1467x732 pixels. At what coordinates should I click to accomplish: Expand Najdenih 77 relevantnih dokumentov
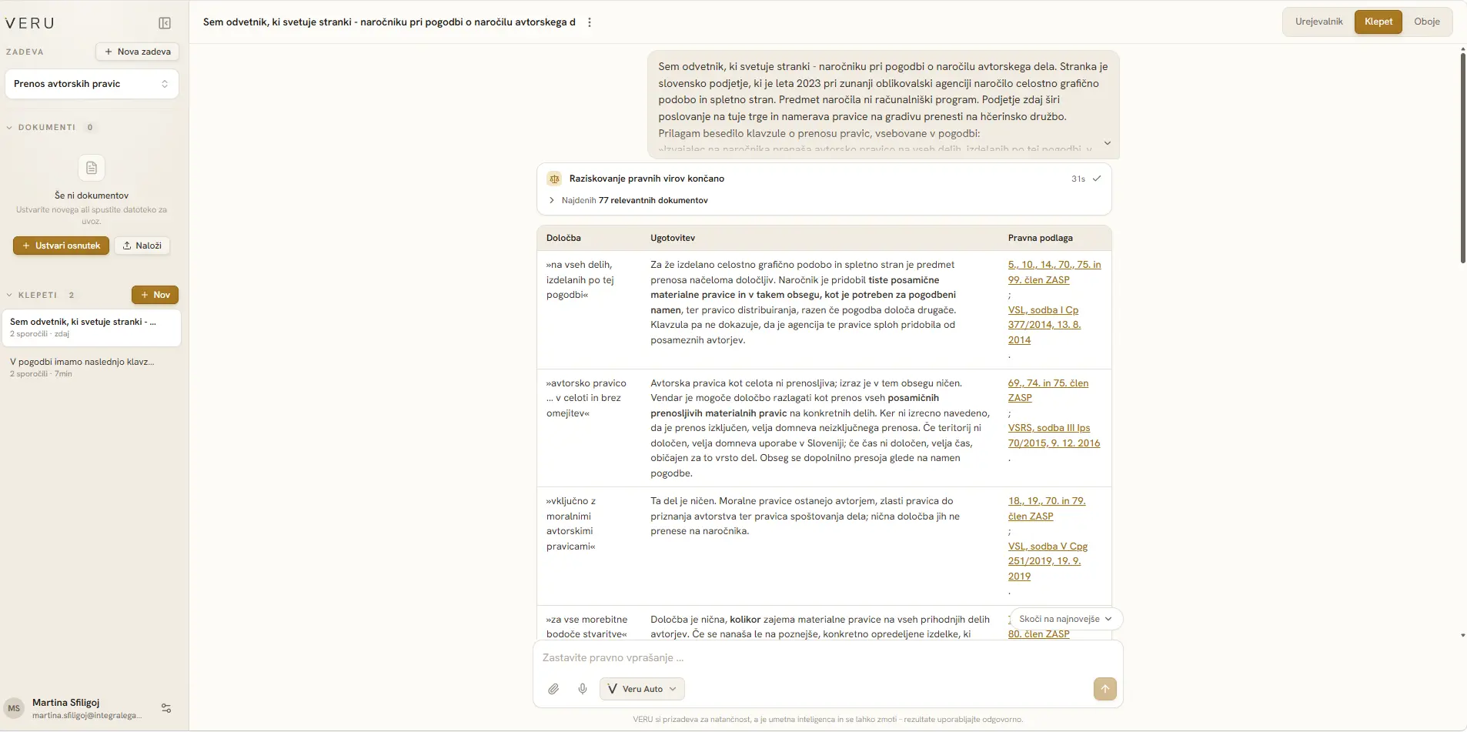coord(627,200)
